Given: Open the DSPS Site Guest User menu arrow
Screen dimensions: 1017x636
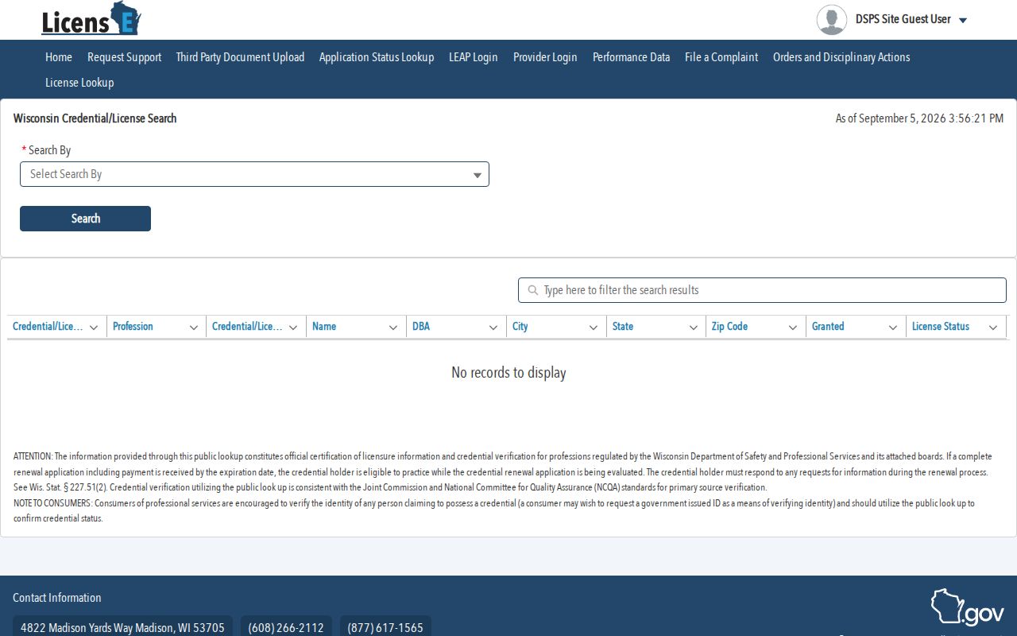Looking at the screenshot, I should (963, 21).
